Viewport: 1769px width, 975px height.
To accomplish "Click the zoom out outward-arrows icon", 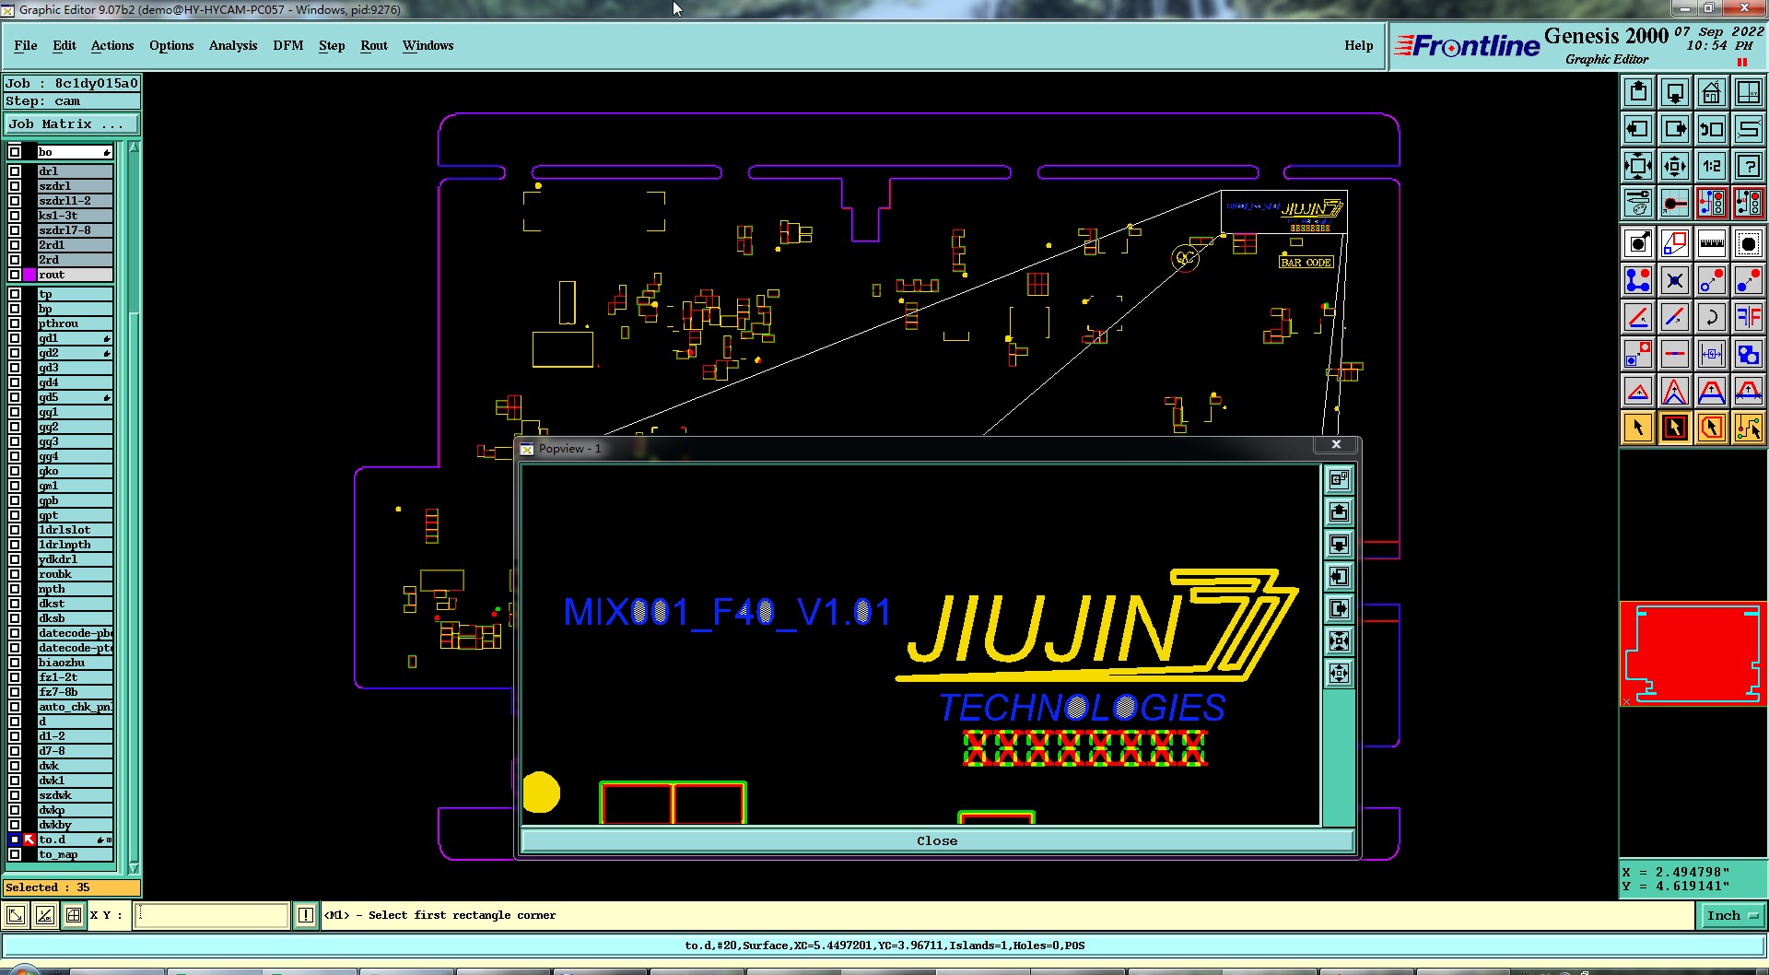I will pyautogui.click(x=1675, y=166).
